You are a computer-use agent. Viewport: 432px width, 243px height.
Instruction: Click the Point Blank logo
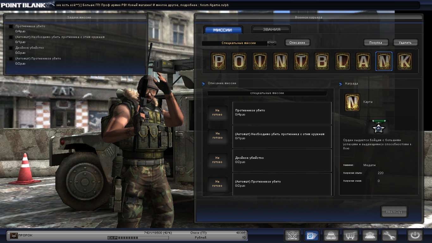[x=27, y=5]
